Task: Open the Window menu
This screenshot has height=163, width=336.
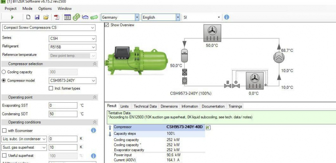Action: pyautogui.click(x=64, y=9)
